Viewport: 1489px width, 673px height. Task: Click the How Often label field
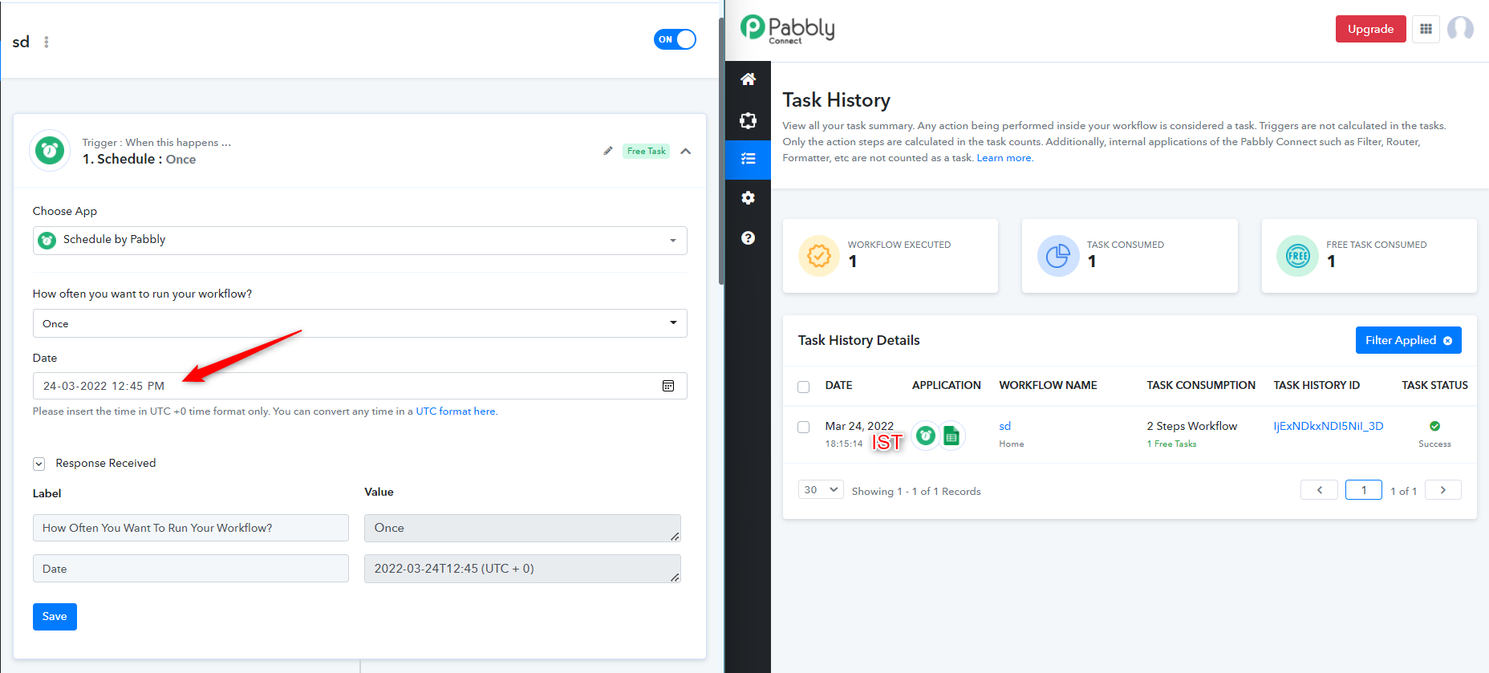(x=191, y=528)
